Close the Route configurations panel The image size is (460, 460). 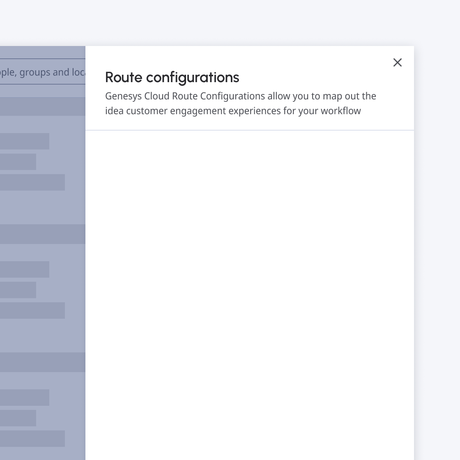(397, 62)
